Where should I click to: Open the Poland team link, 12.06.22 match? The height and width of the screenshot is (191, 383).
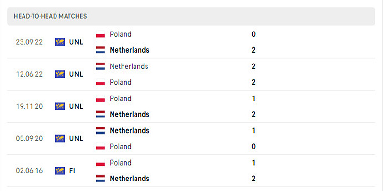coord(120,82)
